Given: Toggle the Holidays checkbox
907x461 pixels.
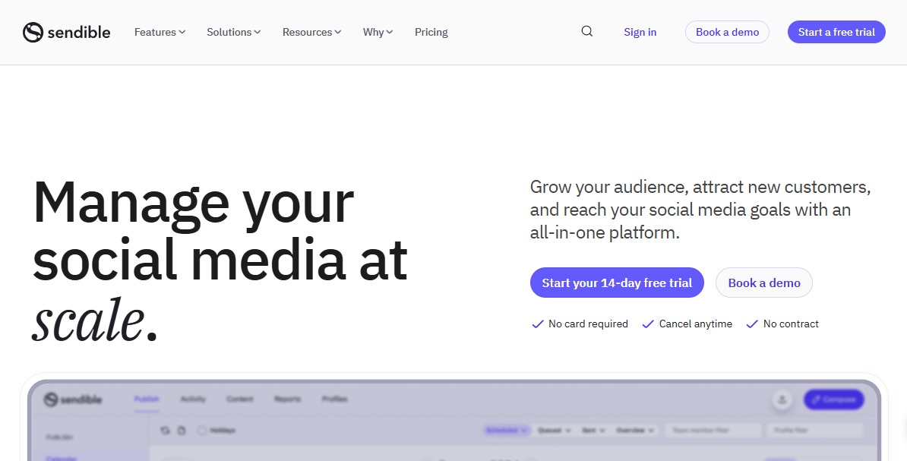Looking at the screenshot, I should [x=202, y=431].
